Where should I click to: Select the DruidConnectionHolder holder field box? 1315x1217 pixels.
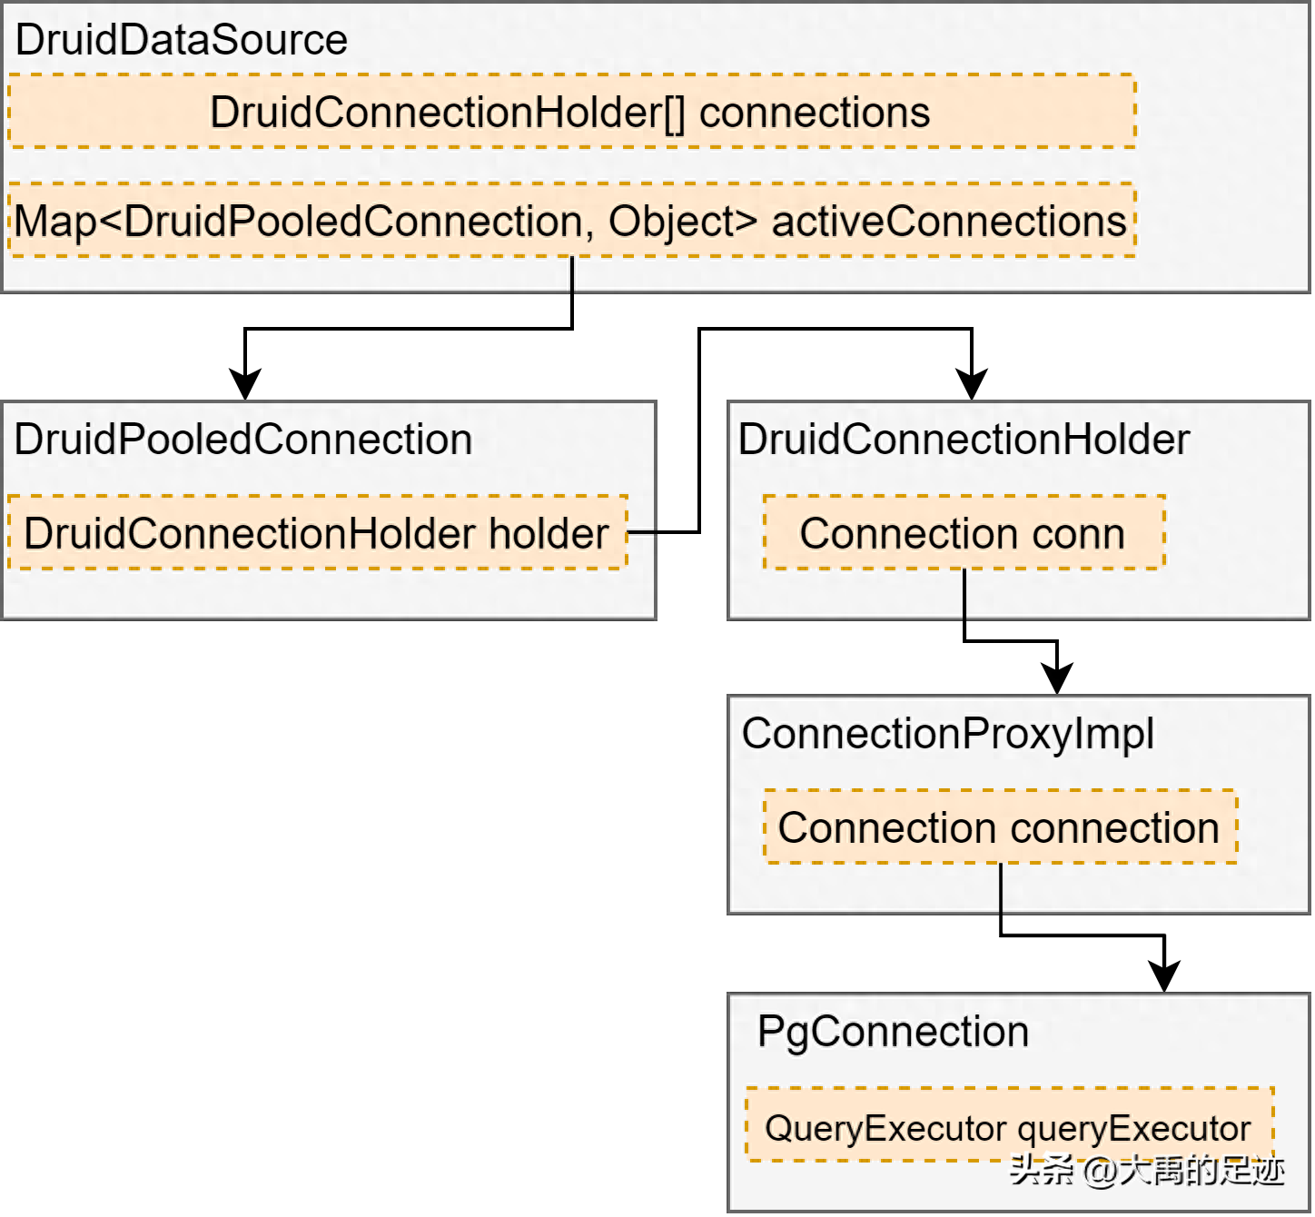coord(318,532)
